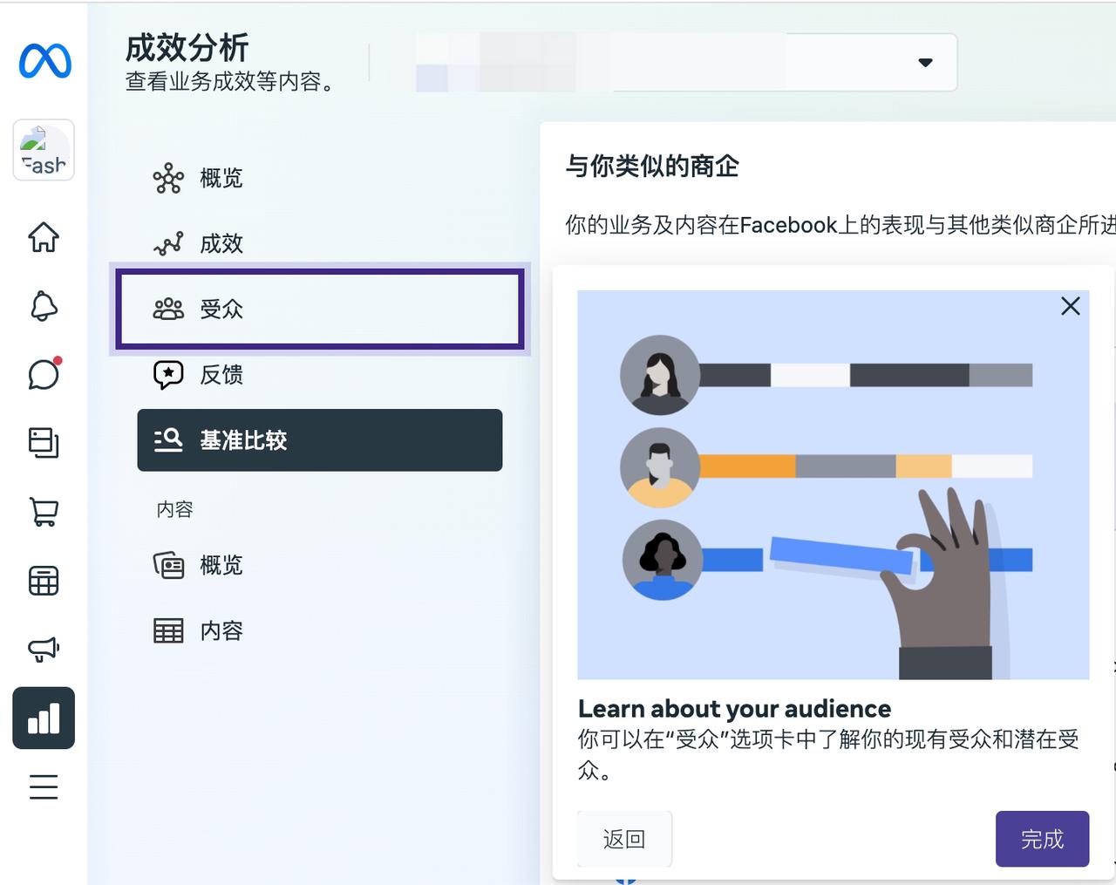The height and width of the screenshot is (885, 1116).
Task: Open content posts icon in sidebar
Action: tap(44, 443)
